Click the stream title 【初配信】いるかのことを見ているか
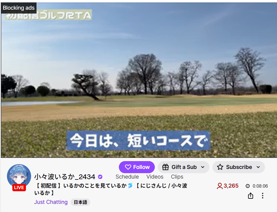 [x=110, y=189]
